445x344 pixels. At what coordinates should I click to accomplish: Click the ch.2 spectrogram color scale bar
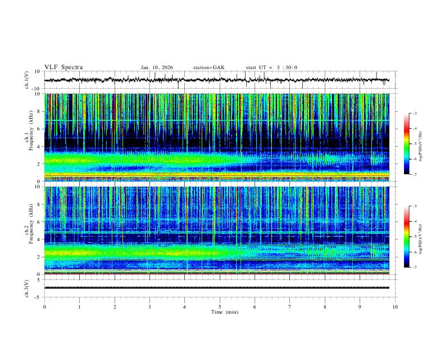point(406,237)
